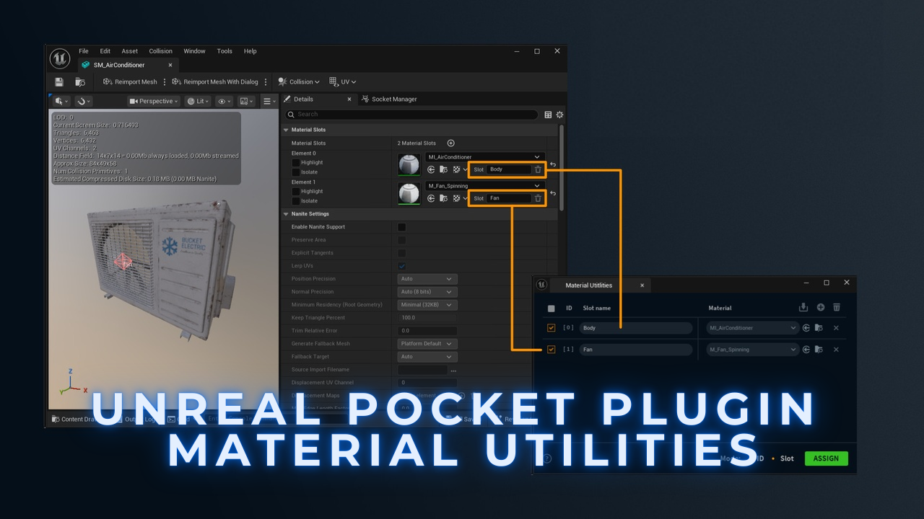
Task: Click Body slot name field in Material Utilities
Action: point(635,328)
